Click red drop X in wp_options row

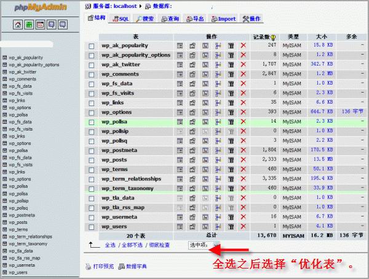(x=244, y=112)
